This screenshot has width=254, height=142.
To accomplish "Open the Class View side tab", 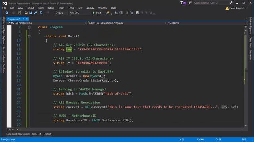I will 250,42.
